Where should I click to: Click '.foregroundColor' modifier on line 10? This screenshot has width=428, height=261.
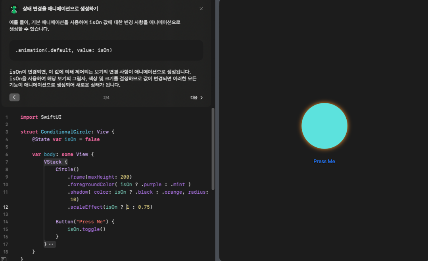tap(91, 185)
